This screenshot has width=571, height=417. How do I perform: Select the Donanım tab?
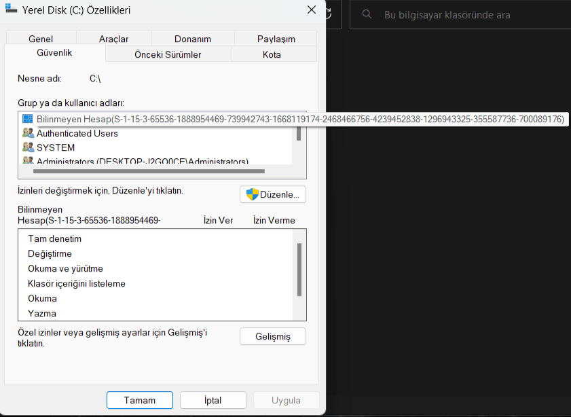(193, 39)
